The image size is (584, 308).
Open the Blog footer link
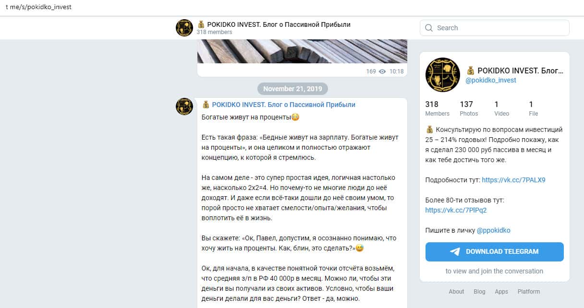pyautogui.click(x=479, y=291)
